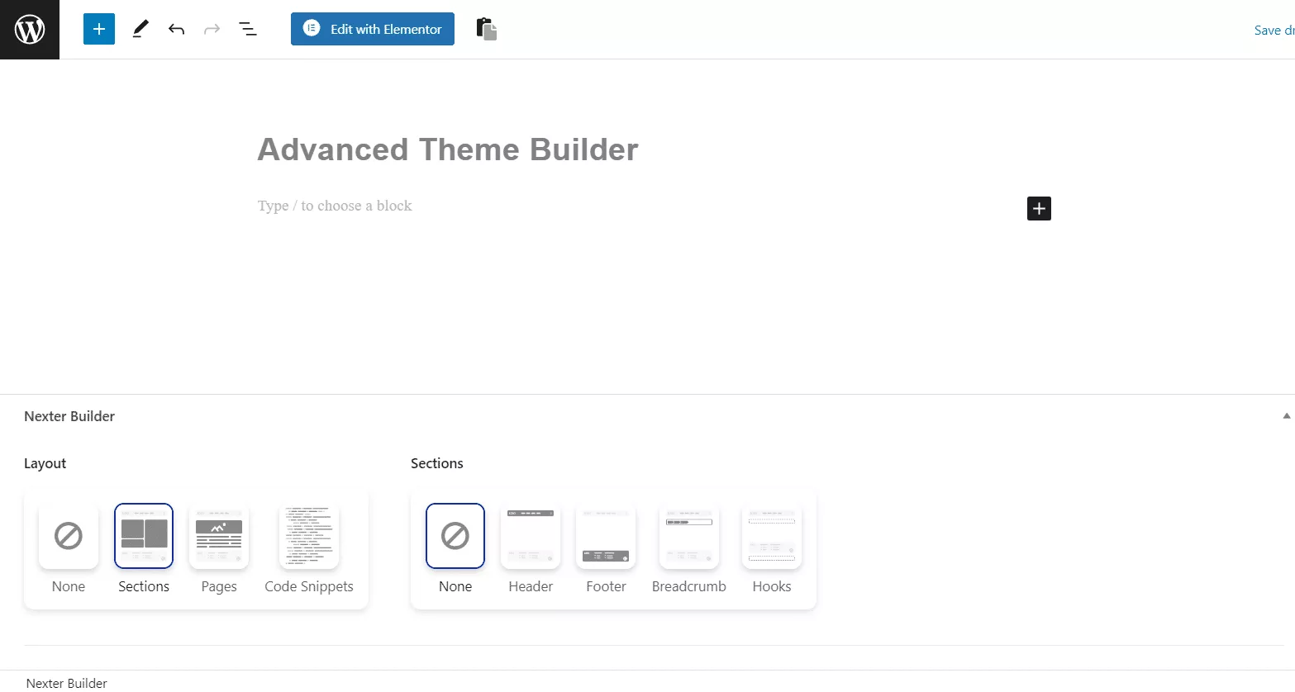Click Edit with Elementor button
The image size is (1295, 692).
pos(373,29)
